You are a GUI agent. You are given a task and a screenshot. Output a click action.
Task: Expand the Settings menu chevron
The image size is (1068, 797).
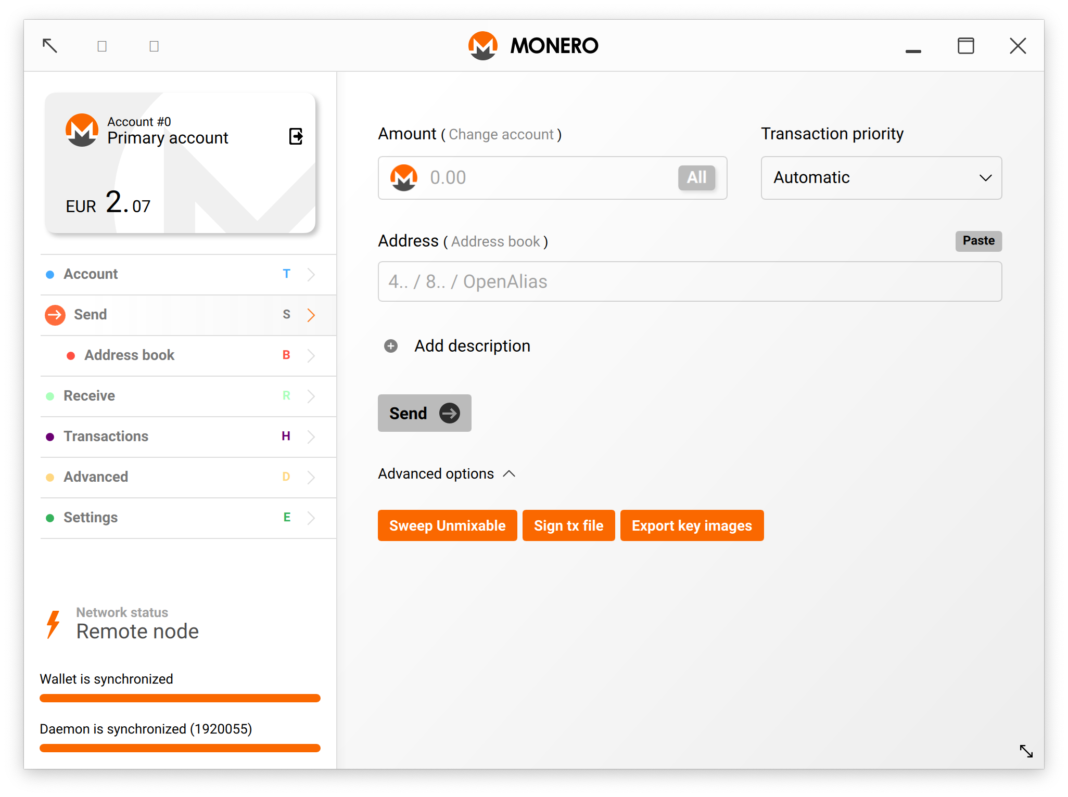311,518
